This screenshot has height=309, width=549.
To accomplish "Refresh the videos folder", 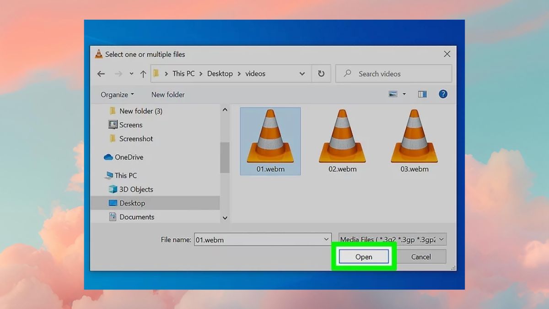I will coord(321,74).
